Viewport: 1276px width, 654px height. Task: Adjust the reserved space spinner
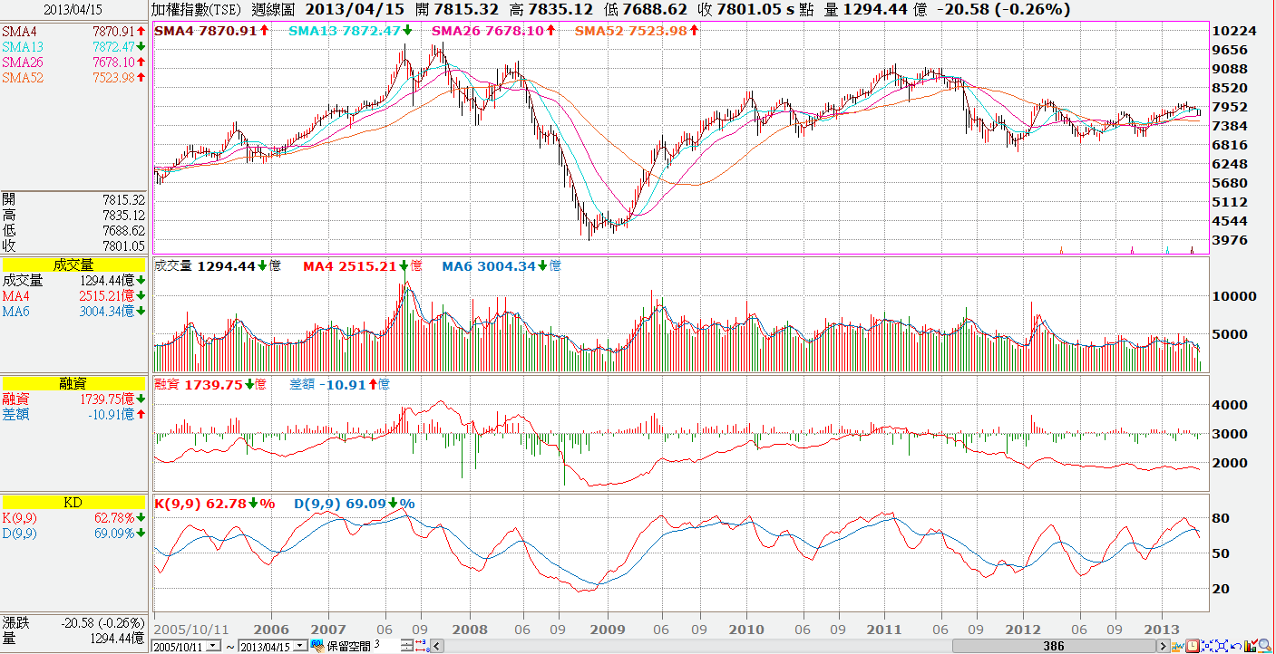pos(407,646)
